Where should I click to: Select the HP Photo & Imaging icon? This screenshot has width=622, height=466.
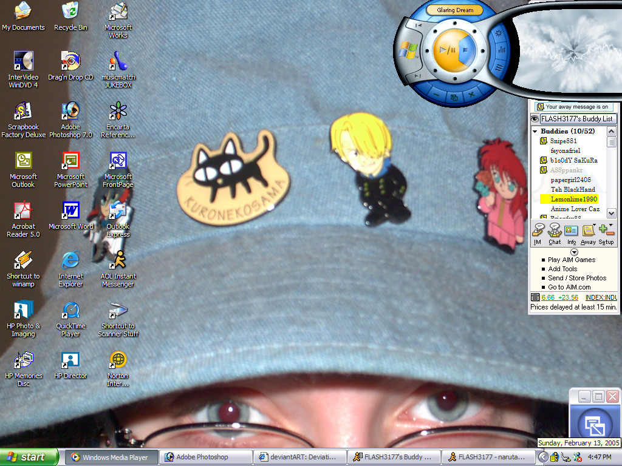pyautogui.click(x=23, y=319)
